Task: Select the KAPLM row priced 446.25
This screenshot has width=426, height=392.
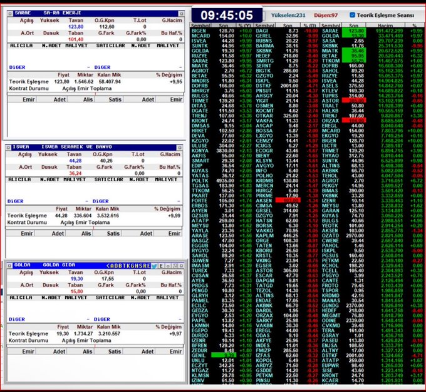Action: [287, 235]
